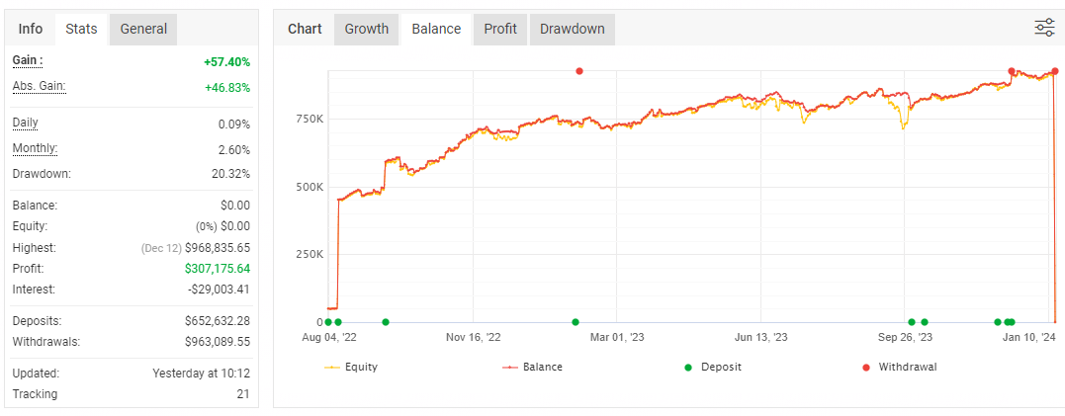Click Yesterday at 10:12 updated value

click(x=201, y=374)
